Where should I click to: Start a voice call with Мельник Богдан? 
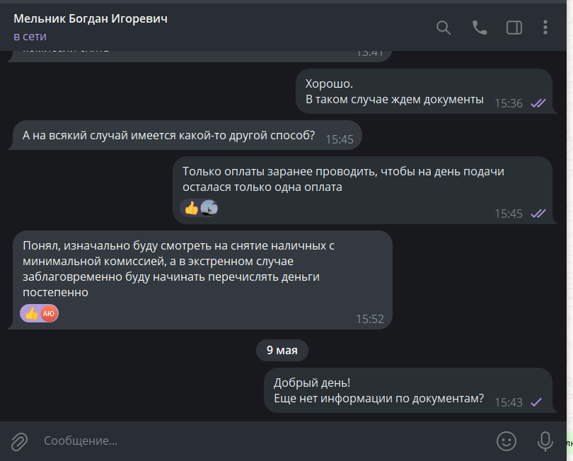click(480, 28)
